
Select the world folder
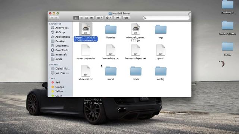coord(111,71)
